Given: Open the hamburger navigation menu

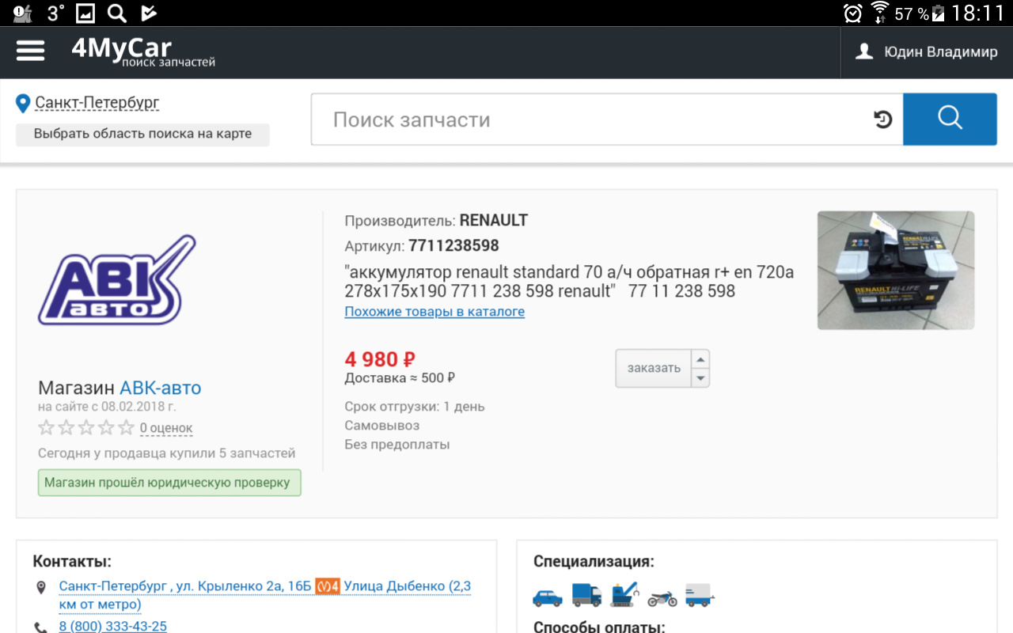Looking at the screenshot, I should click(31, 51).
